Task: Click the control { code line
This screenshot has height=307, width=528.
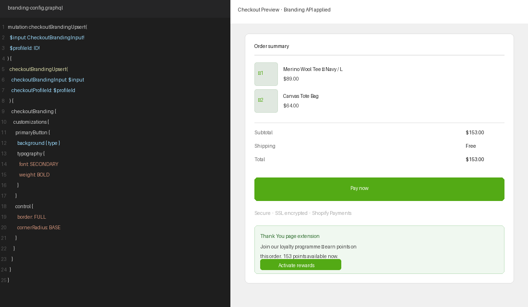Action: click(x=24, y=206)
